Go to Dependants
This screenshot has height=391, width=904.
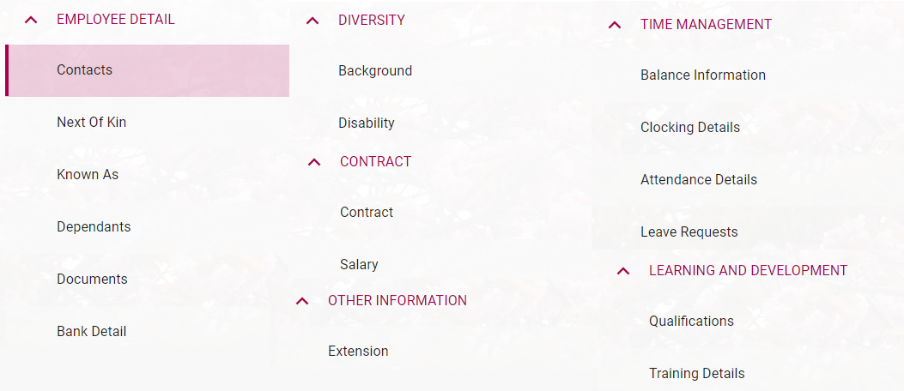pyautogui.click(x=94, y=227)
